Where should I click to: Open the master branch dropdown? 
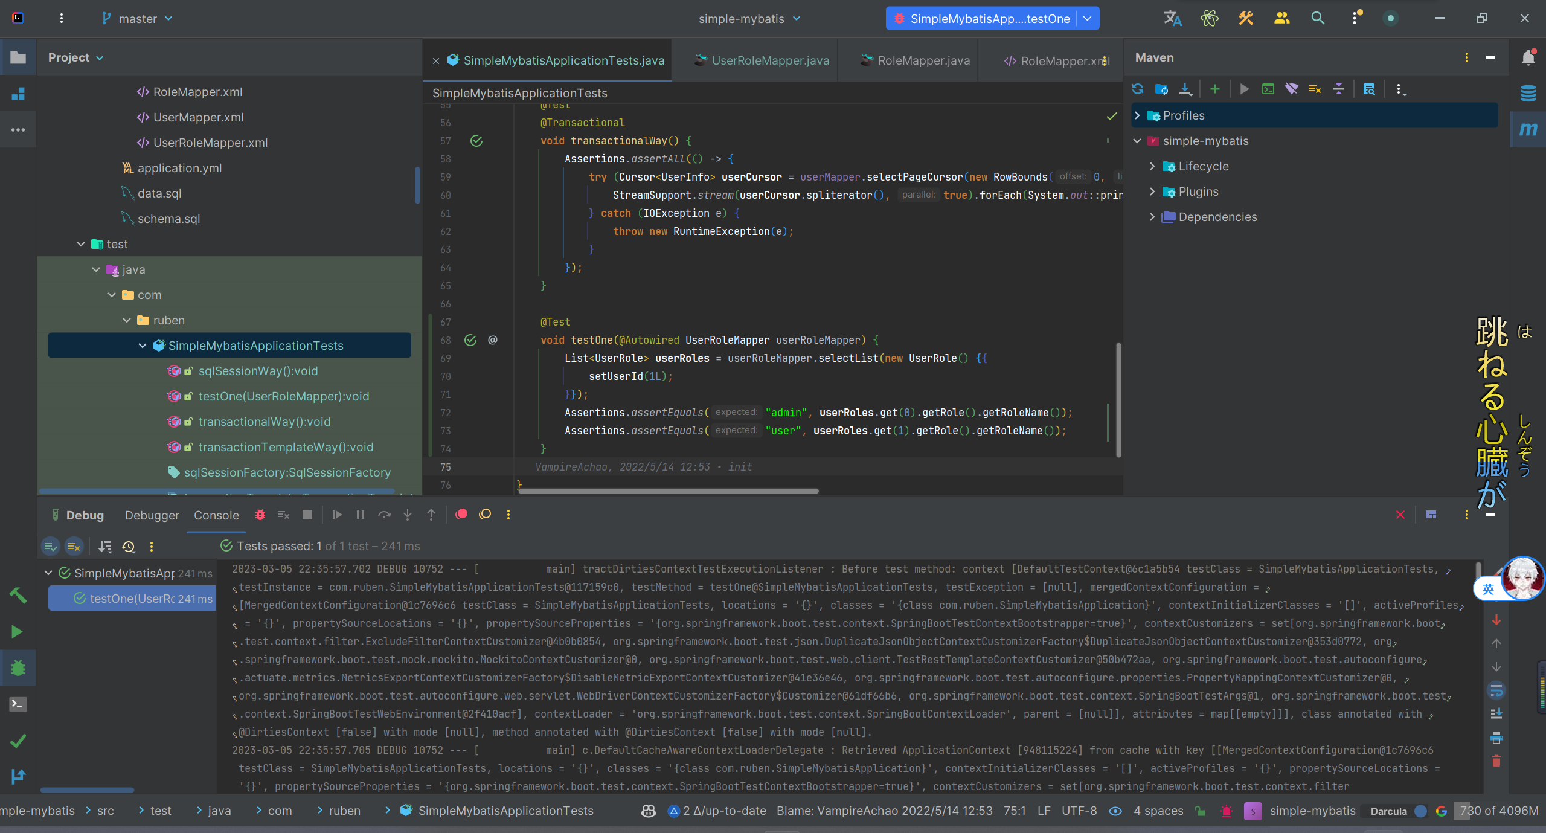coord(138,19)
